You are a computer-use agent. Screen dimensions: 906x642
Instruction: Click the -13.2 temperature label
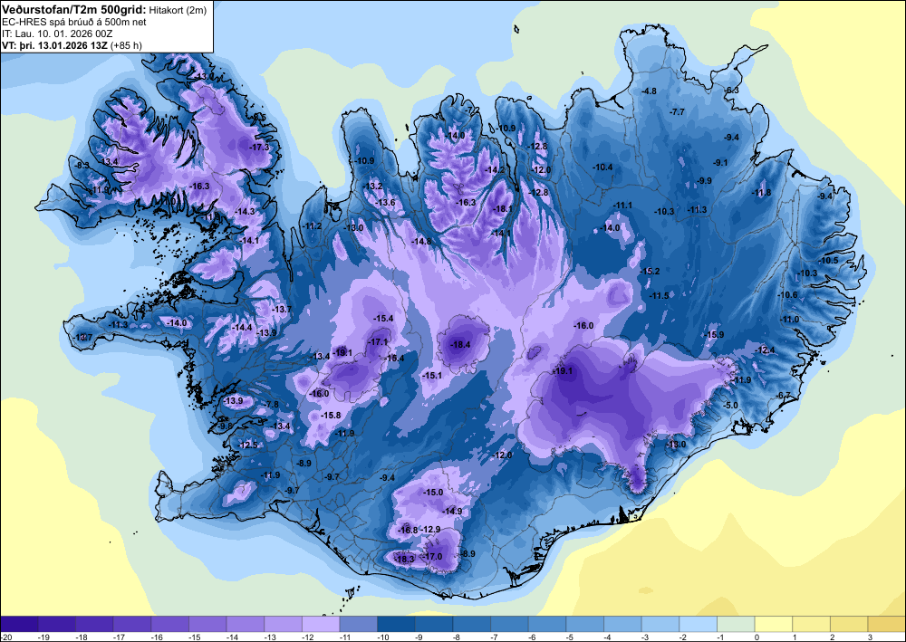372,186
